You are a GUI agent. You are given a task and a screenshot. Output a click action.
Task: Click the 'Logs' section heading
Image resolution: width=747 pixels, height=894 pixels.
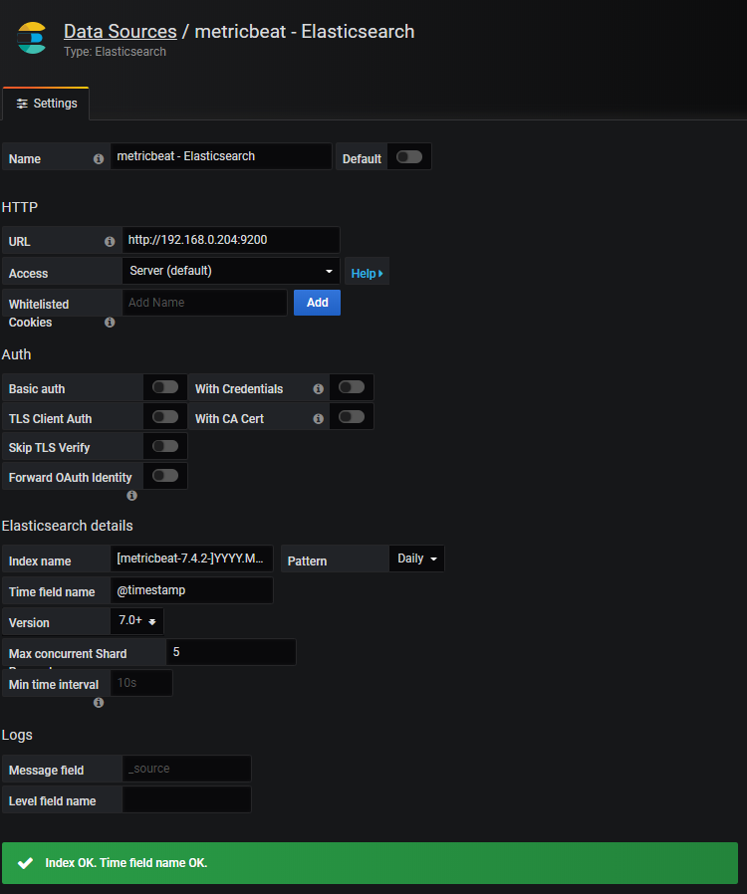coord(17,736)
